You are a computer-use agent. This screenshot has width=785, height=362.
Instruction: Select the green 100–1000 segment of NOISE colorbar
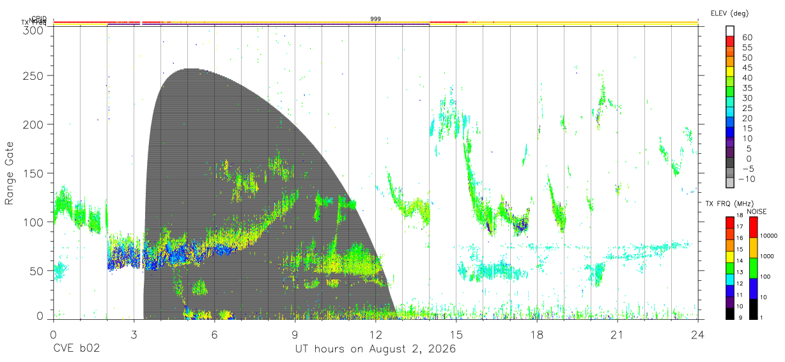(753, 268)
